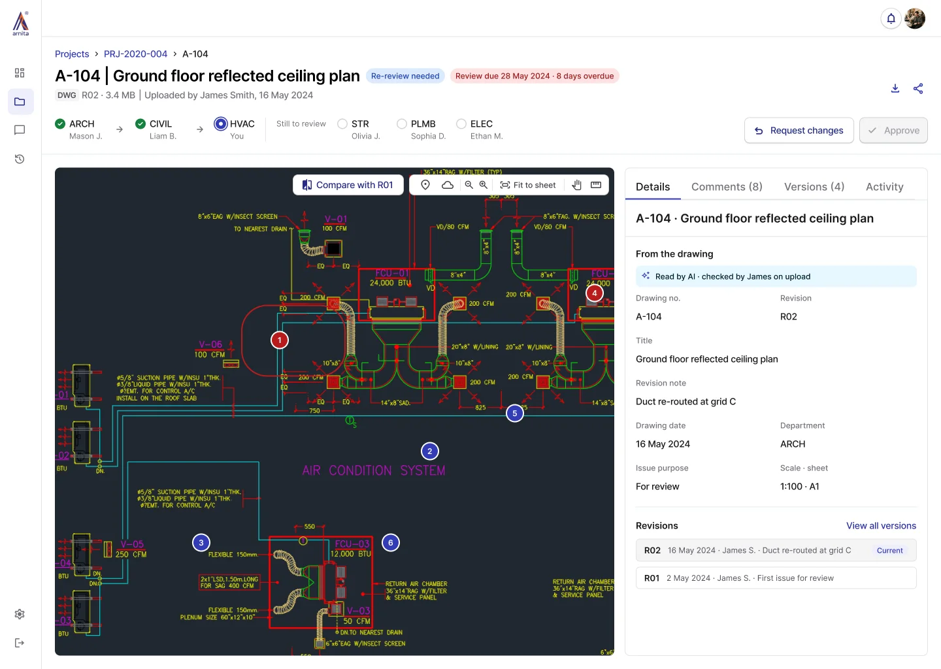Zoom in on the drawing
The width and height of the screenshot is (941, 669).
pyautogui.click(x=484, y=185)
